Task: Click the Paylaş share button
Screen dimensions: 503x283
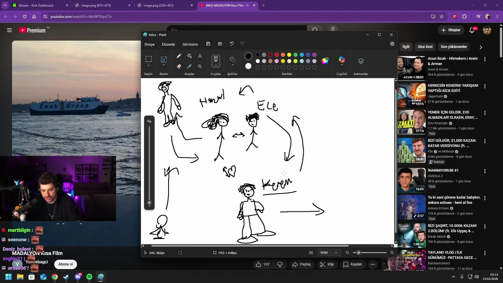Action: tap(301, 264)
